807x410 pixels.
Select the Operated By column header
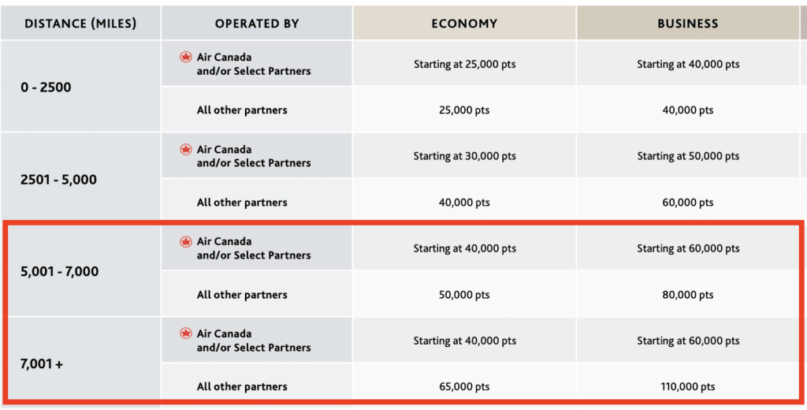click(257, 24)
